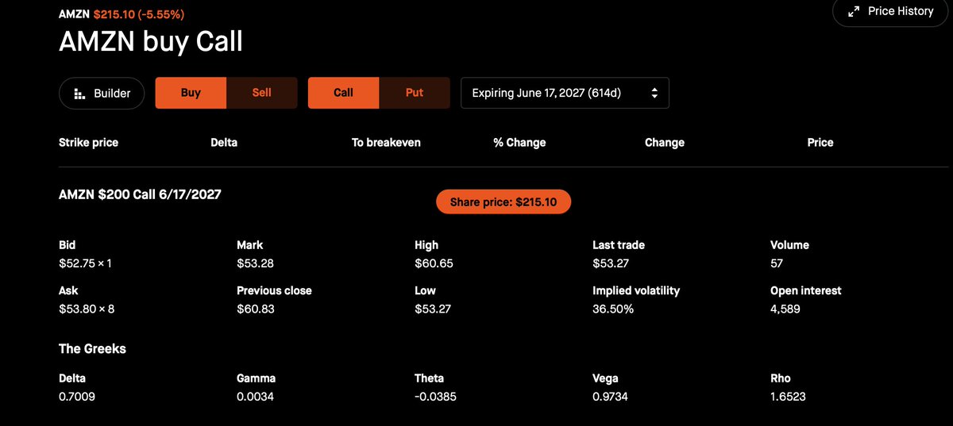953x426 pixels.
Task: Click the Share price: $215.10 pill
Action: (504, 202)
